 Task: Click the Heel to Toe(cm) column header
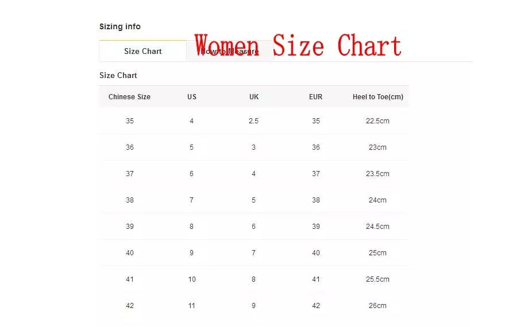point(377,97)
